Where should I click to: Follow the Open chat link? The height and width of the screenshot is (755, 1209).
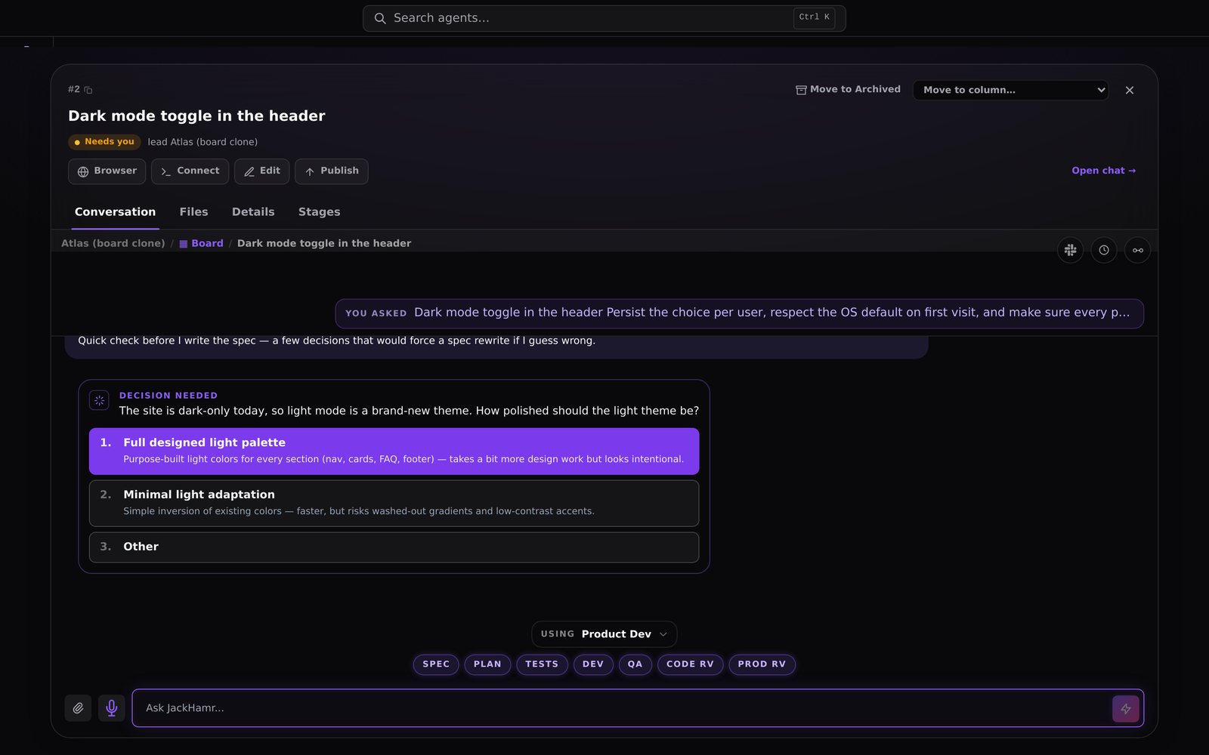1103,171
